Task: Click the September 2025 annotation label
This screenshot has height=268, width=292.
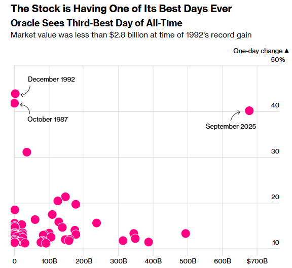Action: tap(231, 126)
